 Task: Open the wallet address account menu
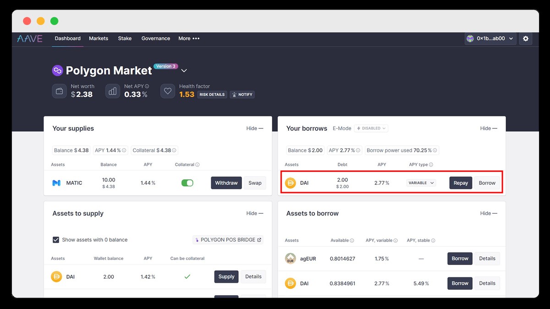click(x=490, y=39)
